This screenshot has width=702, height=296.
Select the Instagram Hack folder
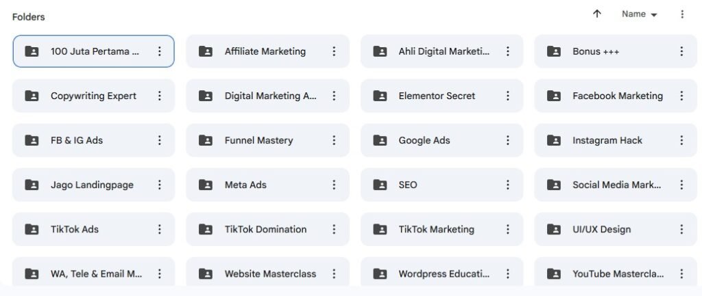tap(607, 140)
